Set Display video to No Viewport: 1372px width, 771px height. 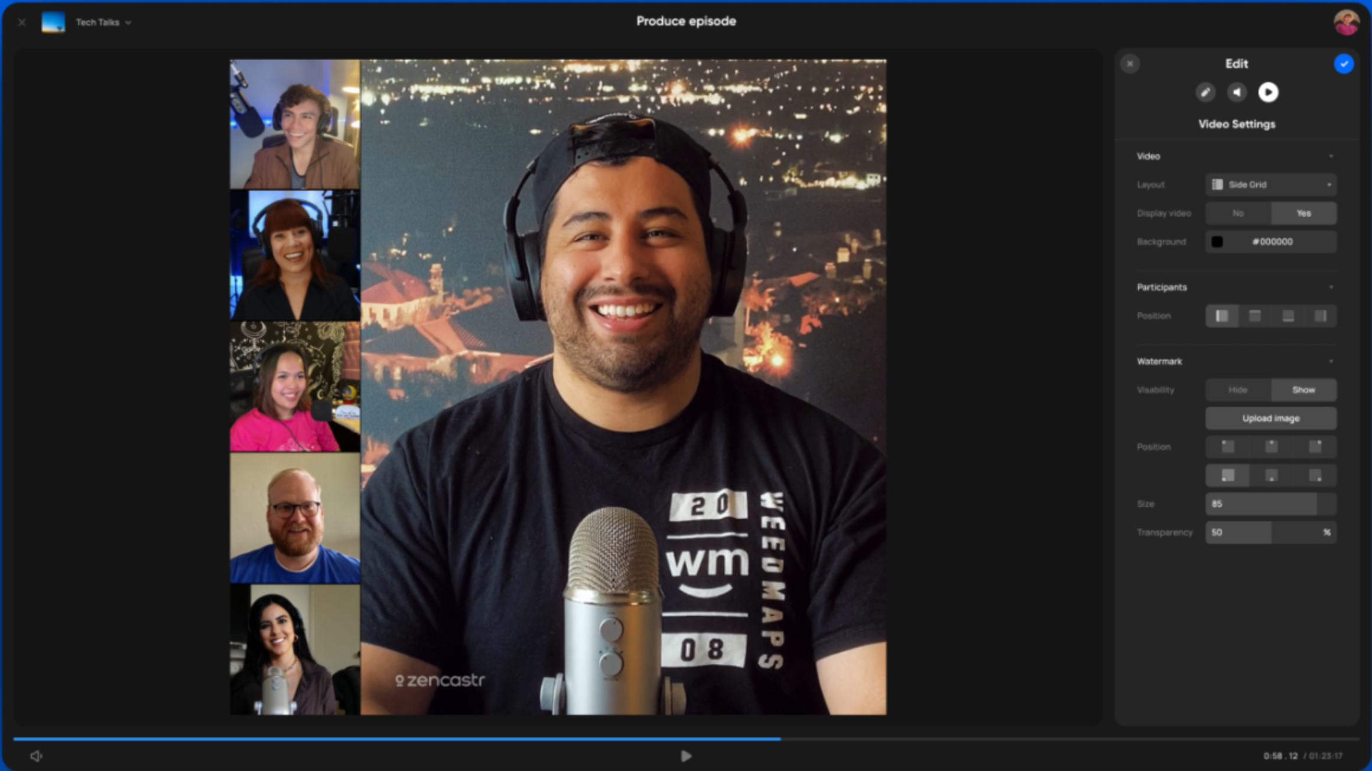point(1237,213)
